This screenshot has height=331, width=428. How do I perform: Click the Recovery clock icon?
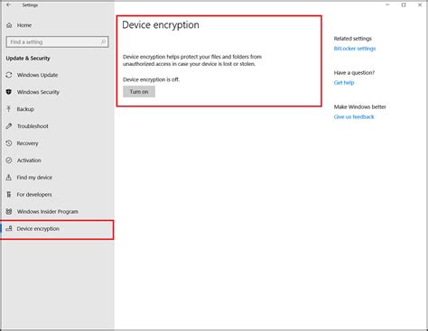click(9, 143)
